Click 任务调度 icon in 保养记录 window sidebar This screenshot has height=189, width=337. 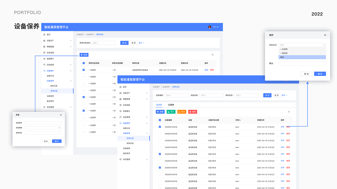pyautogui.click(x=121, y=105)
